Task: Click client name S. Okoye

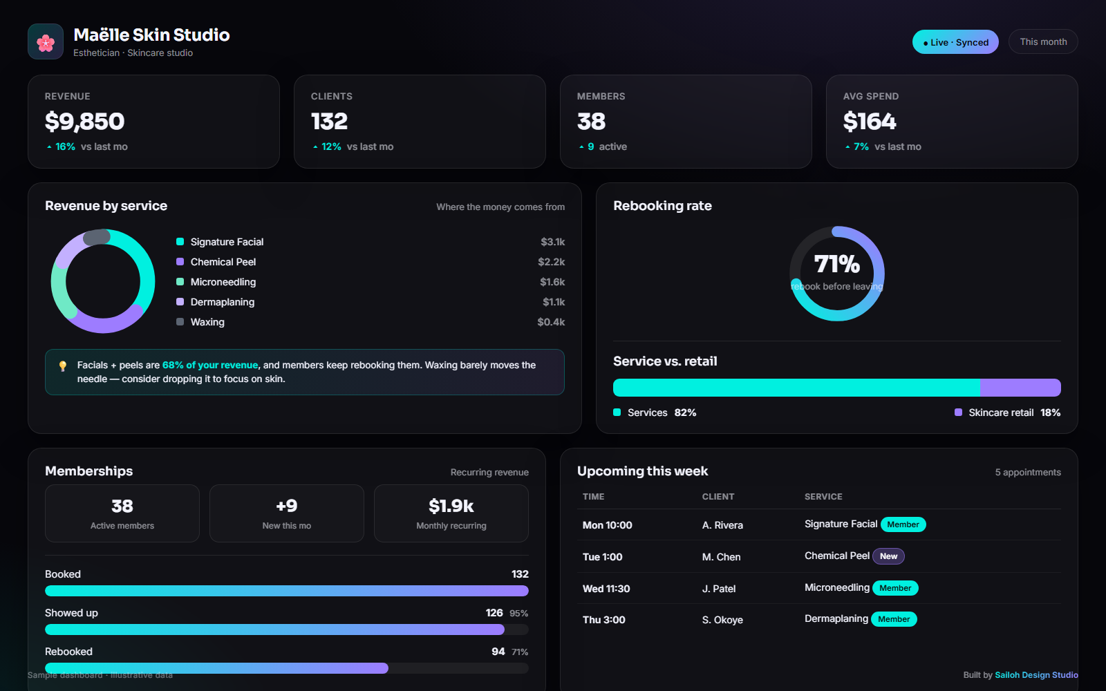Action: [x=722, y=620]
